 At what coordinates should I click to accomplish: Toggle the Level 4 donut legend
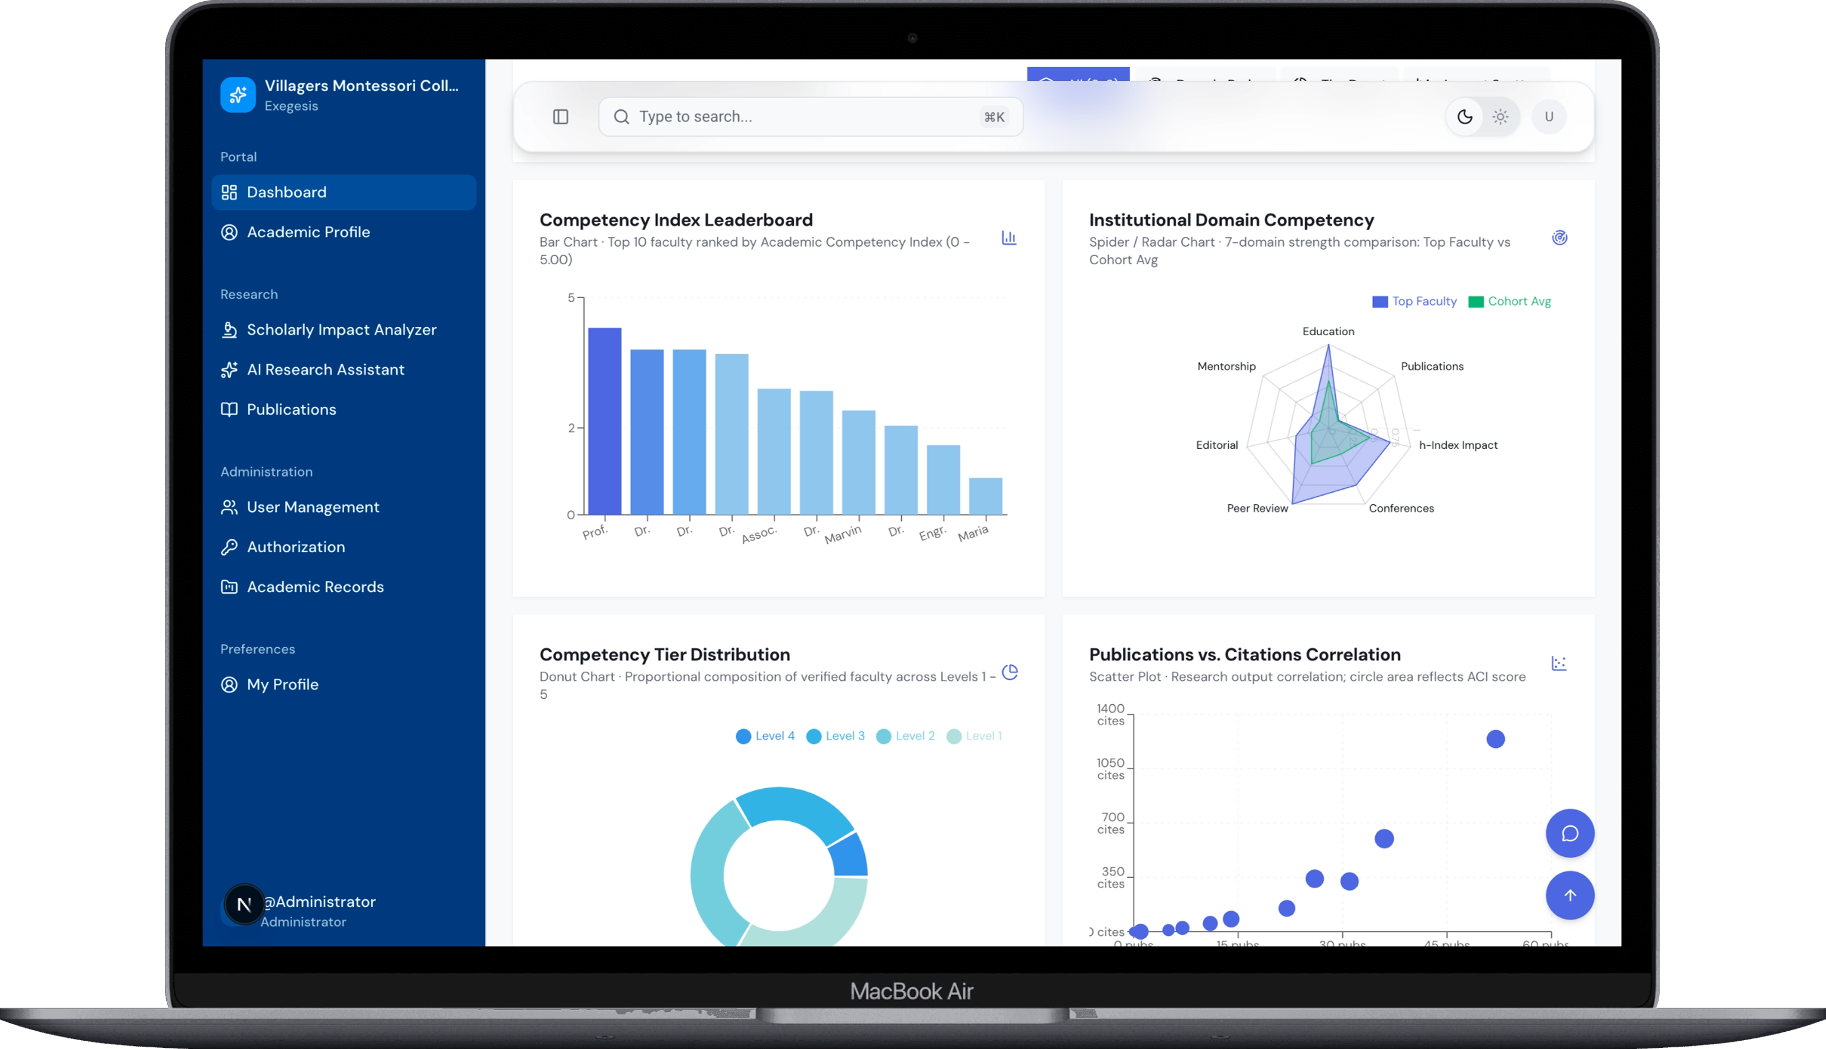(x=765, y=736)
